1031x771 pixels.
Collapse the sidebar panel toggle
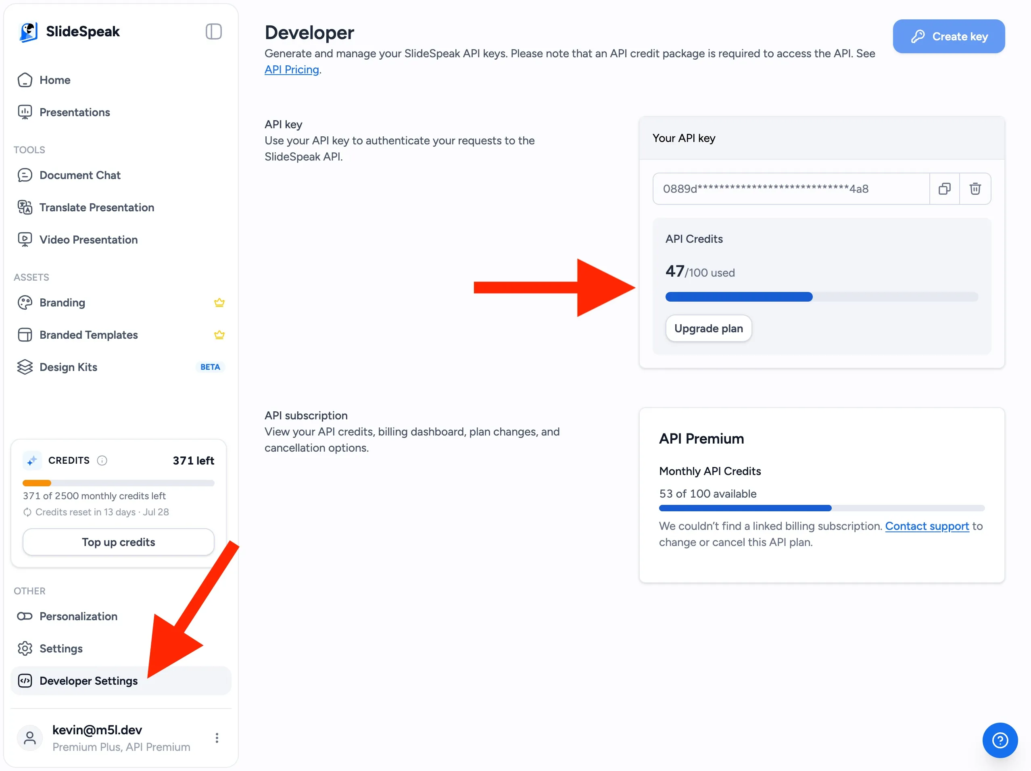click(x=213, y=32)
